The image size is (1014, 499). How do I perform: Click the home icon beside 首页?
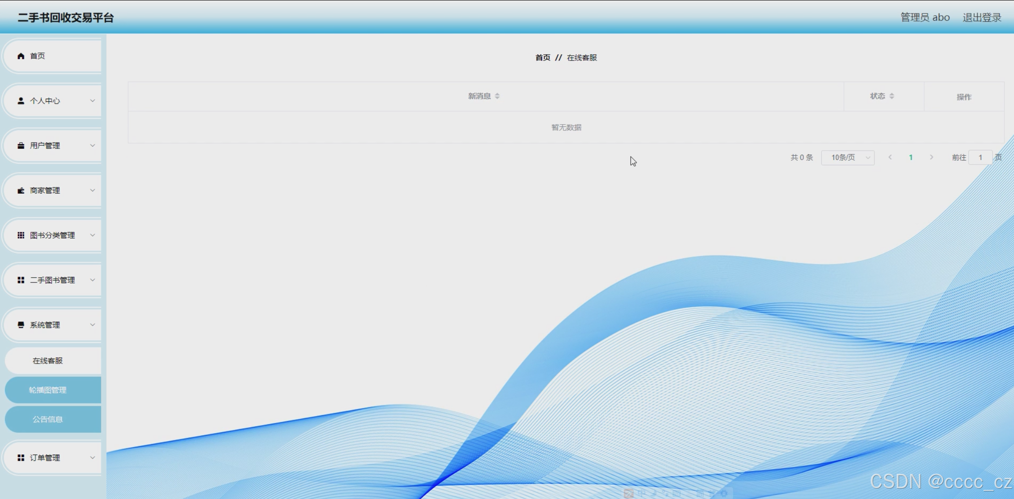click(x=21, y=56)
